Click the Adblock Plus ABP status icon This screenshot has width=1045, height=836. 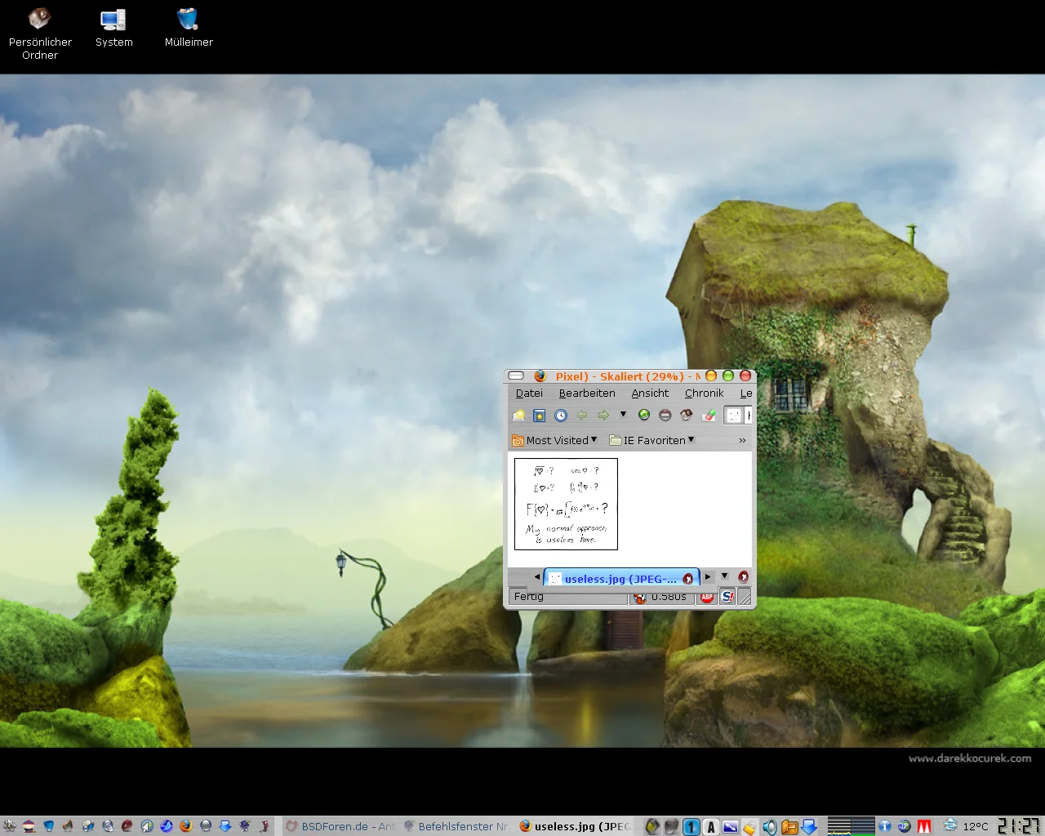point(707,598)
